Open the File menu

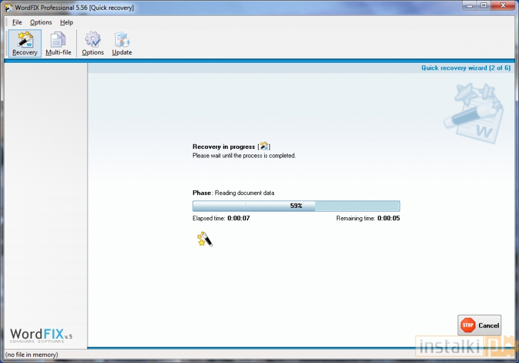17,22
